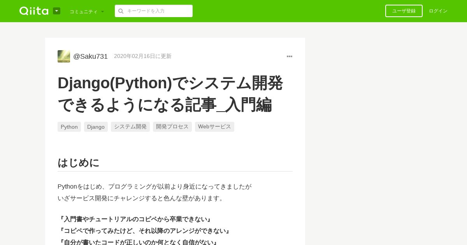
Task: Open the ログイン link
Action: point(438,11)
